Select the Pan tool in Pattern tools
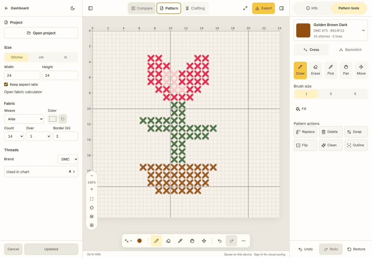The width and height of the screenshot is (372, 258). point(346,70)
